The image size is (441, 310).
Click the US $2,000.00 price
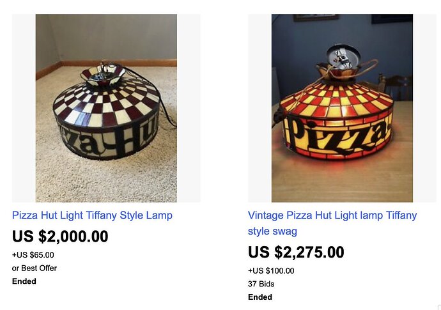pyautogui.click(x=60, y=236)
